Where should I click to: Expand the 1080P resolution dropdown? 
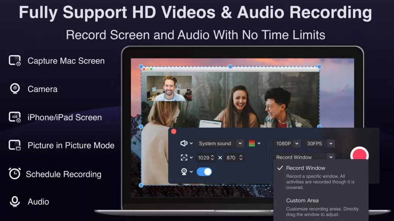click(x=287, y=143)
